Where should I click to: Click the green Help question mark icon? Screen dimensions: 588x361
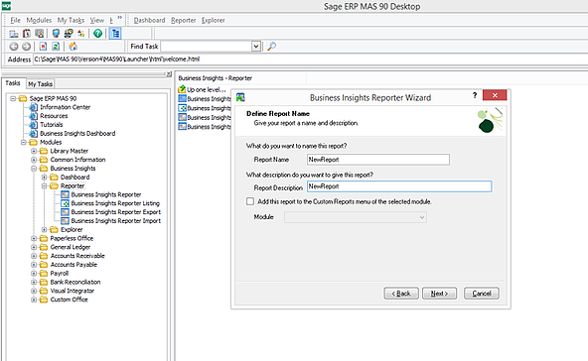(x=98, y=34)
